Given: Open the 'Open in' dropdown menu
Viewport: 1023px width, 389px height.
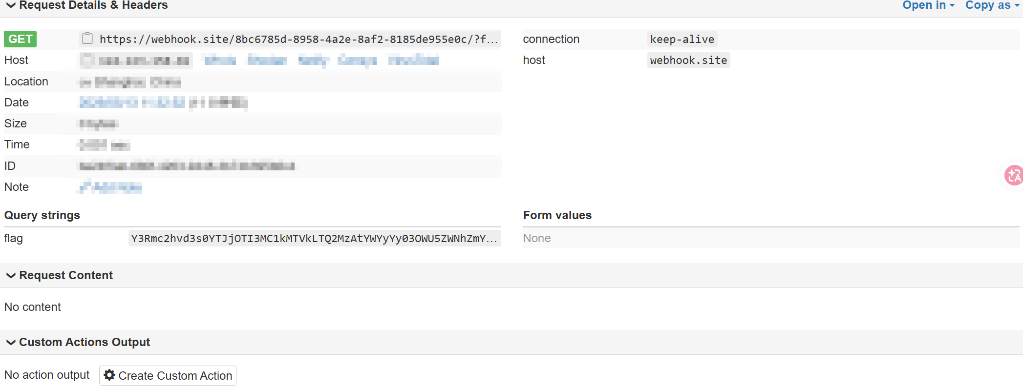Looking at the screenshot, I should (x=928, y=5).
